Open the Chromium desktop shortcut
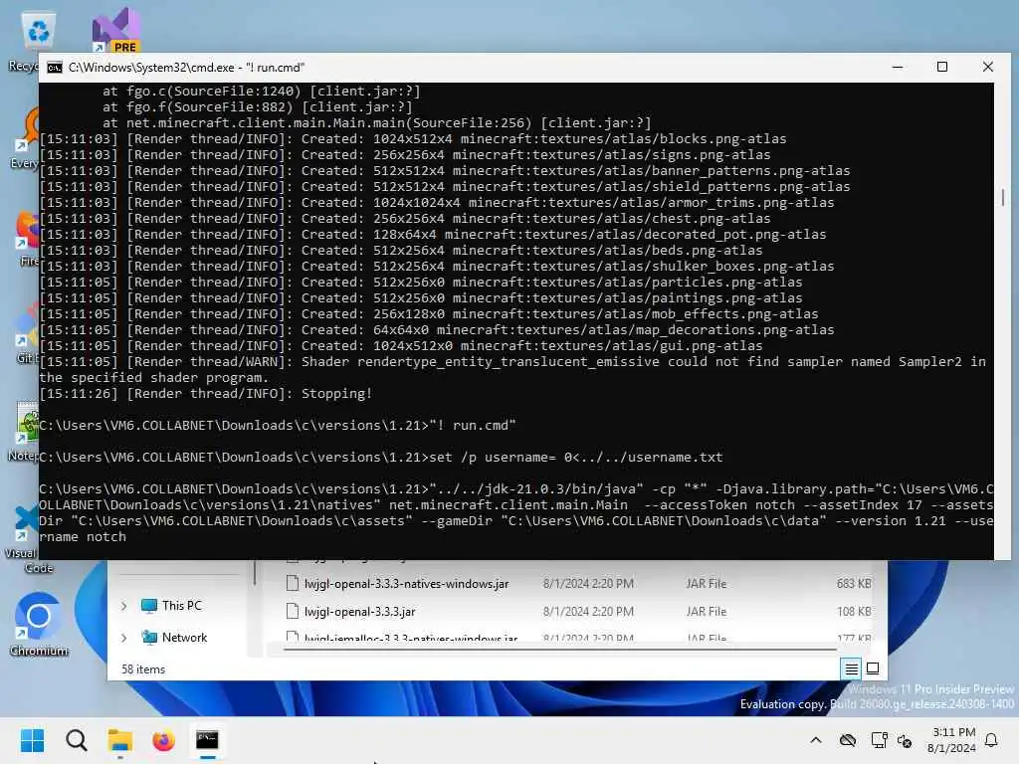The width and height of the screenshot is (1019, 764). pyautogui.click(x=39, y=624)
